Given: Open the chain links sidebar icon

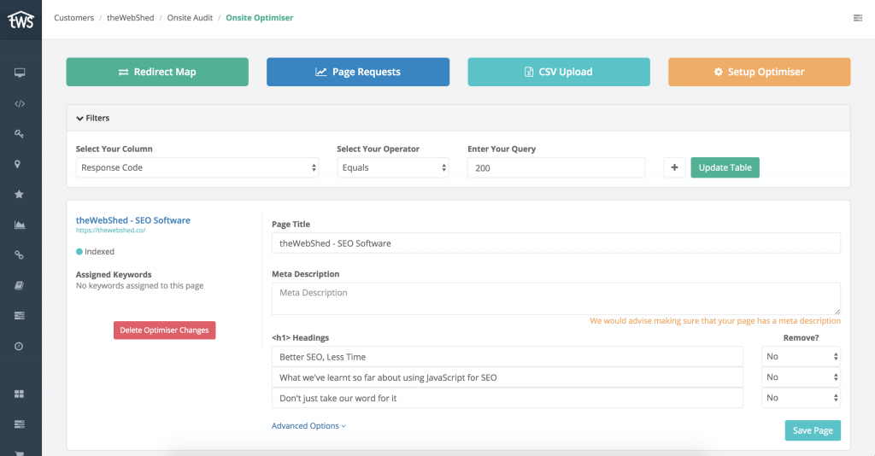Looking at the screenshot, I should (19, 254).
